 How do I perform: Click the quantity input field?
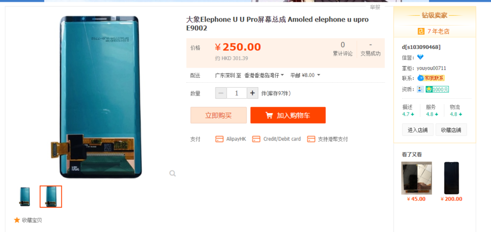coord(237,93)
